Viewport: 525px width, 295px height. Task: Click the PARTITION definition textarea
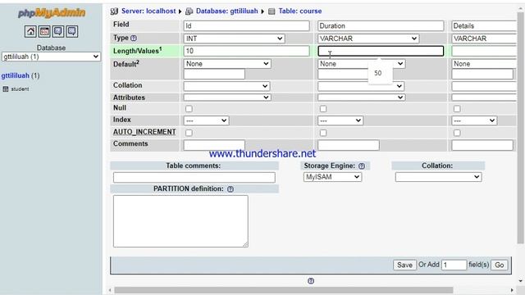click(x=180, y=221)
